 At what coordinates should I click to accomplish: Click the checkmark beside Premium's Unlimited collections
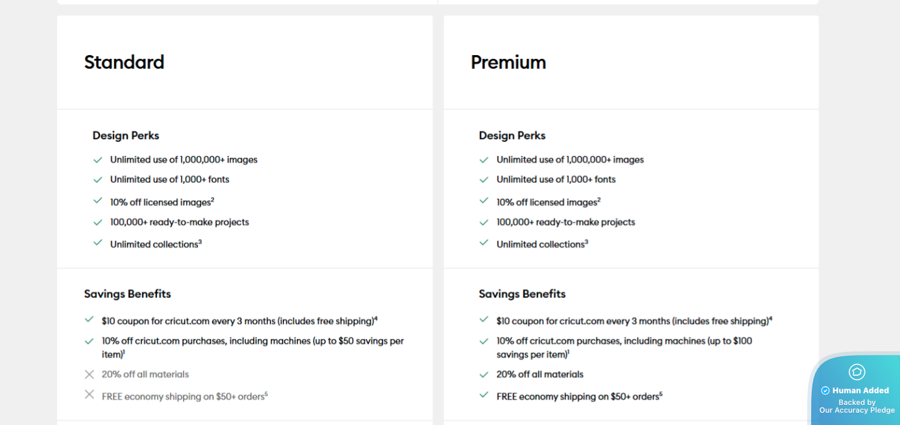click(484, 243)
